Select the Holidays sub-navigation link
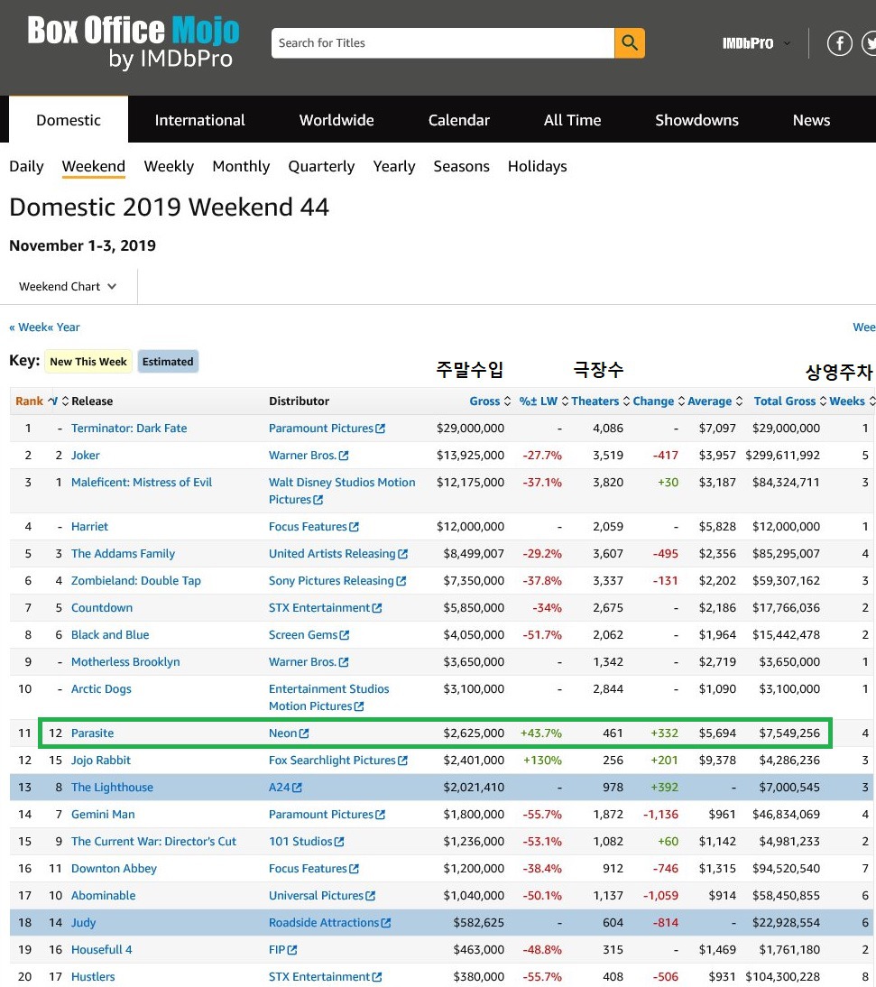Screen dimensions: 876x987 pos(537,166)
